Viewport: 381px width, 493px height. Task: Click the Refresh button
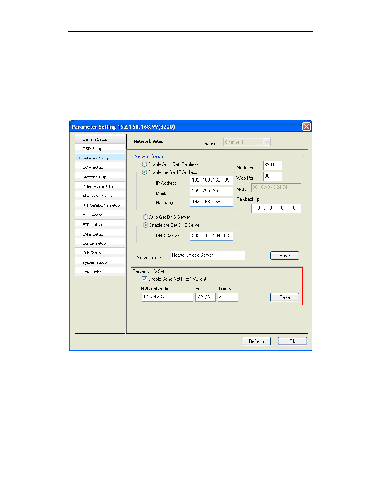coord(256,341)
